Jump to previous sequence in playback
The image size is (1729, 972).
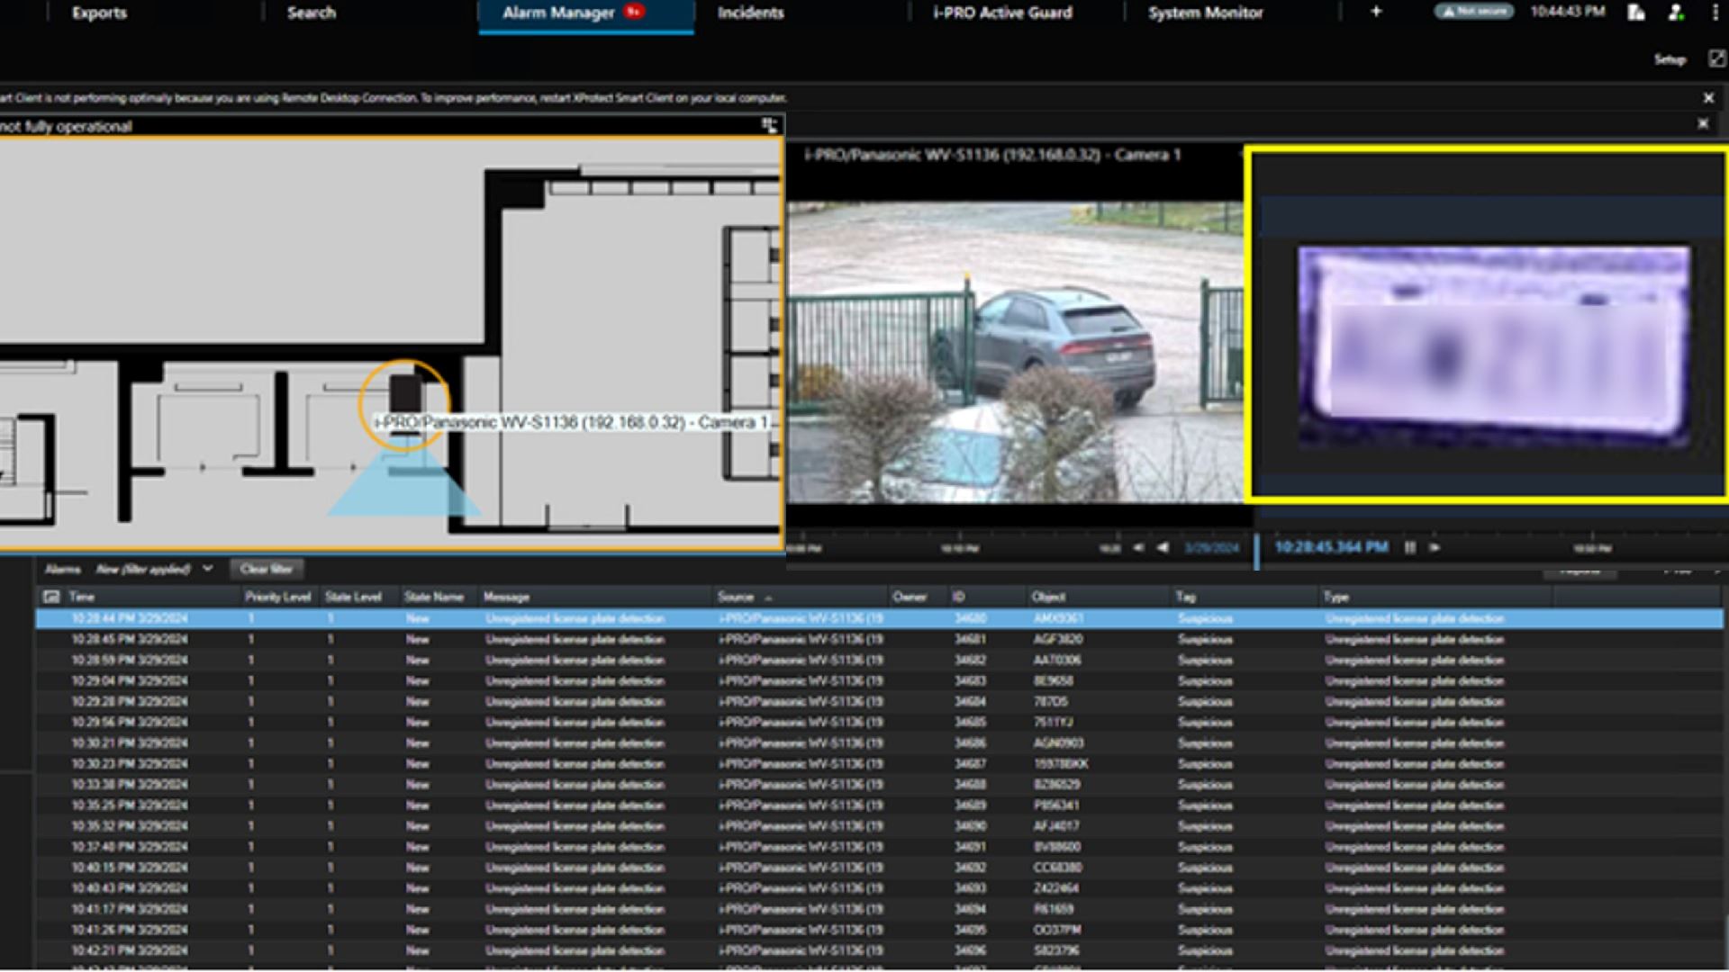click(1138, 547)
